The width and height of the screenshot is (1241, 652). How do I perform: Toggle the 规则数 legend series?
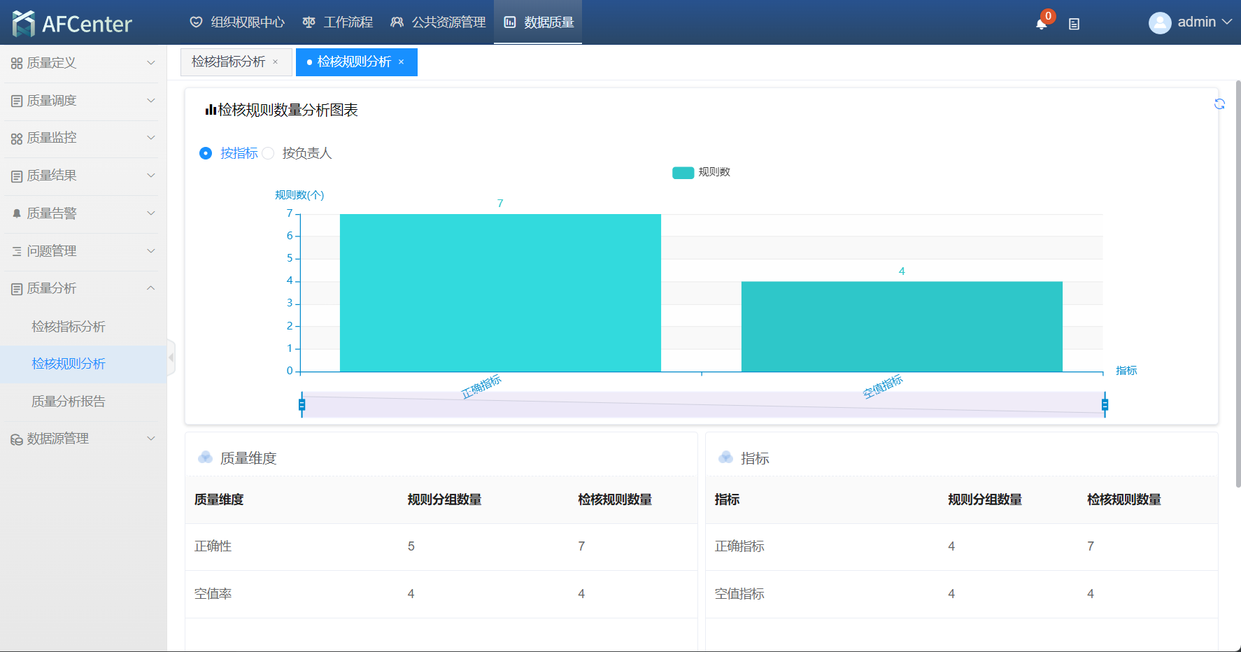tap(683, 173)
